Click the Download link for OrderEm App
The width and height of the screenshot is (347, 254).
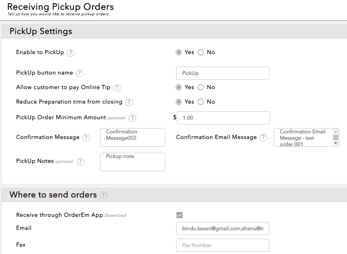(x=115, y=215)
